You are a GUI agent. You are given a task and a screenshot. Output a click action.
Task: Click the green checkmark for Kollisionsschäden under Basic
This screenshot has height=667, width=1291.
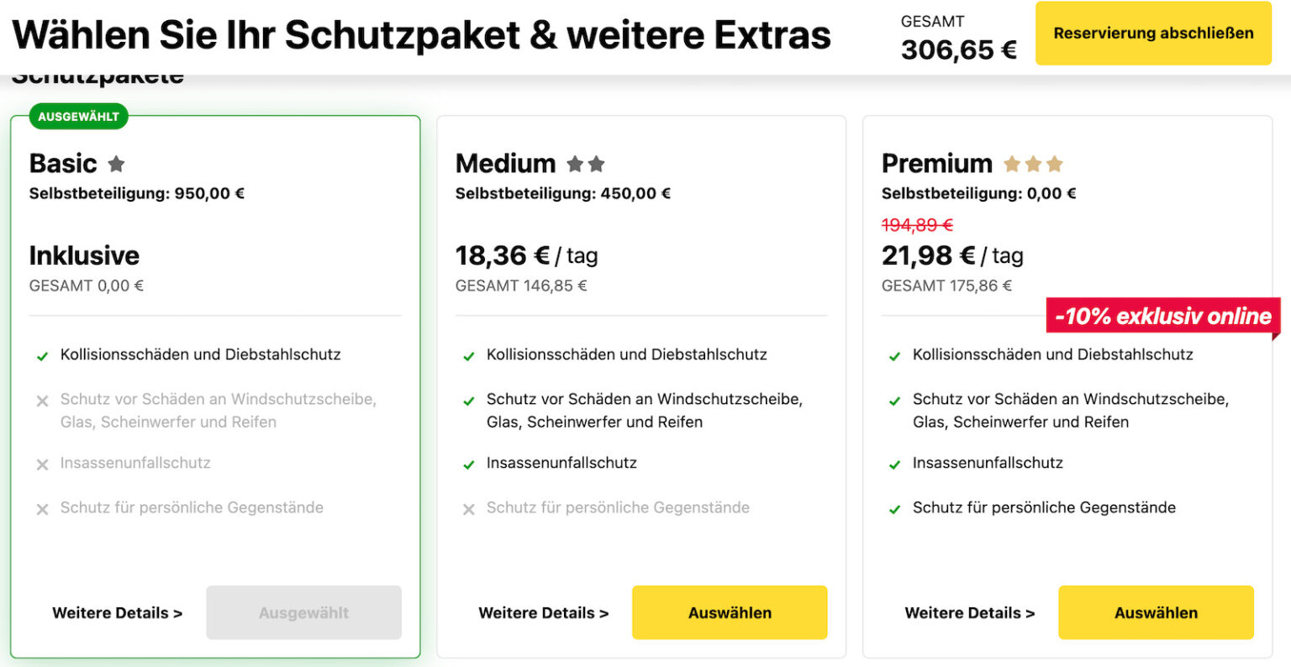pyautogui.click(x=41, y=355)
